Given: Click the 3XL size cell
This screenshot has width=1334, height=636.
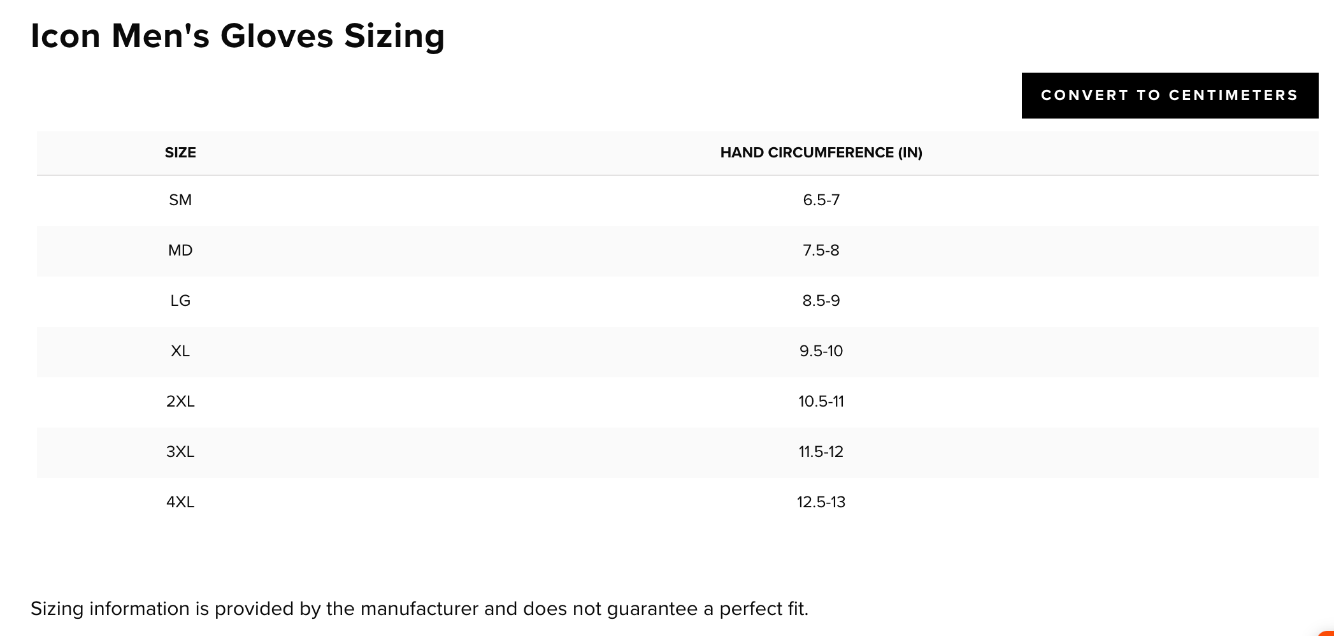Looking at the screenshot, I should click(x=180, y=452).
